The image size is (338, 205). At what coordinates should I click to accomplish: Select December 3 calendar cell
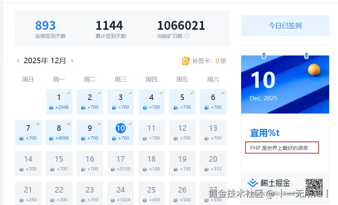[121, 102]
